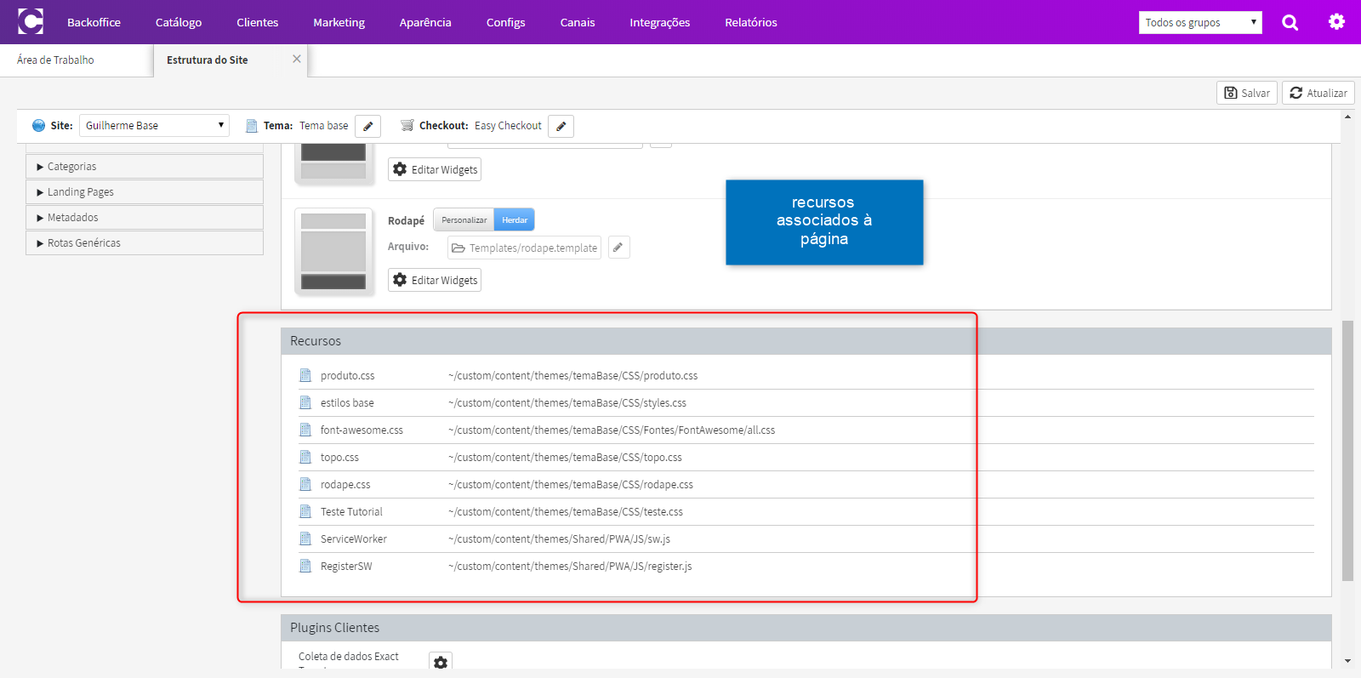Click the Templates/rodape.template file field

[524, 248]
